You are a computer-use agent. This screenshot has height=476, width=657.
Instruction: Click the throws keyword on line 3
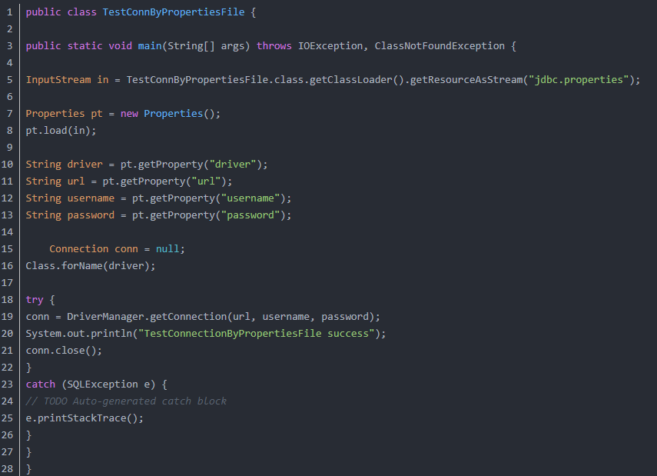[x=274, y=45]
